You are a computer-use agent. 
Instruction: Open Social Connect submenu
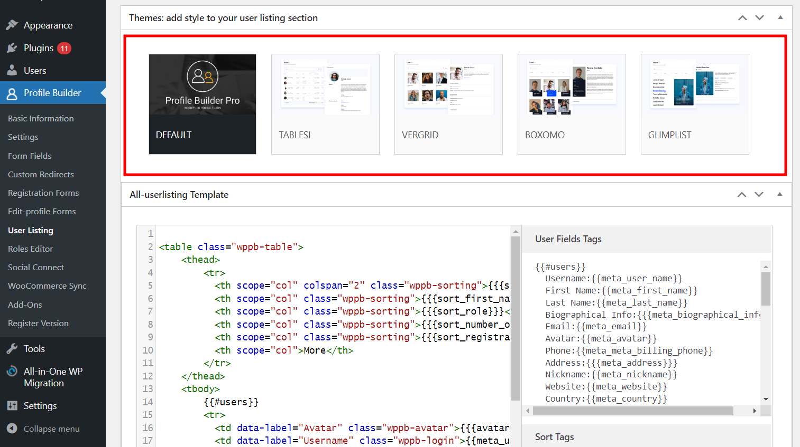[36, 267]
